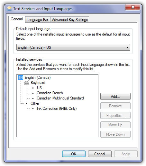Select the English (Canada) tree node
Viewport: 146px width, 166px height.
38,78
